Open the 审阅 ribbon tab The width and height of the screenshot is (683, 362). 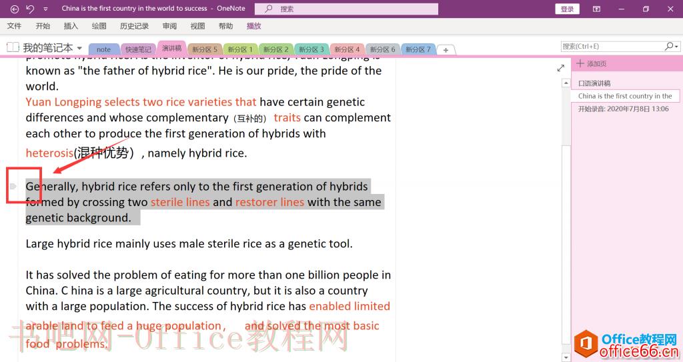coord(169,26)
